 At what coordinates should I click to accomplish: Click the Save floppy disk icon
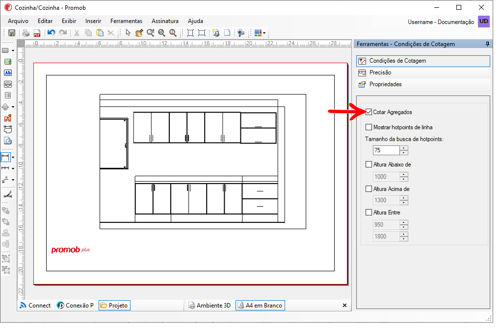[12, 33]
